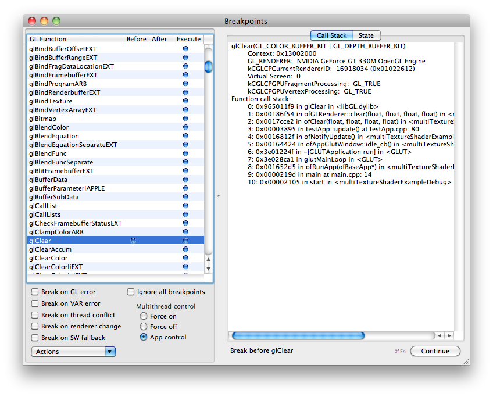Remove Before breakpoint dot on glClear
This screenshot has width=493, height=397.
coord(133,241)
